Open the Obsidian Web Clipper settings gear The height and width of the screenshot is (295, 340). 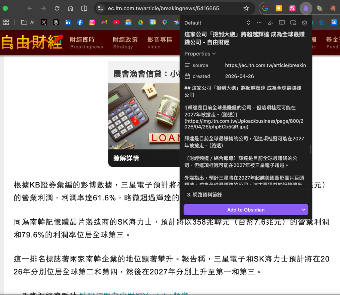click(x=304, y=23)
